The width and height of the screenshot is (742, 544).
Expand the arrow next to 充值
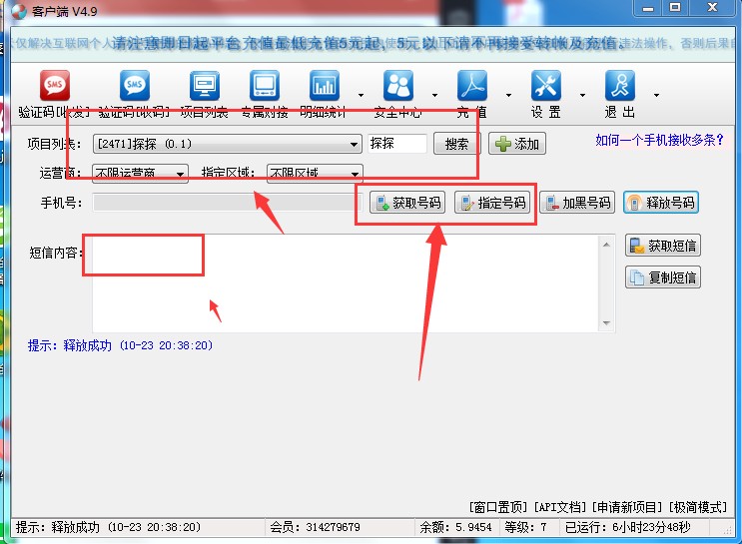point(508,95)
